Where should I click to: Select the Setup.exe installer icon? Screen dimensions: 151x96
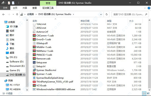[34, 62]
